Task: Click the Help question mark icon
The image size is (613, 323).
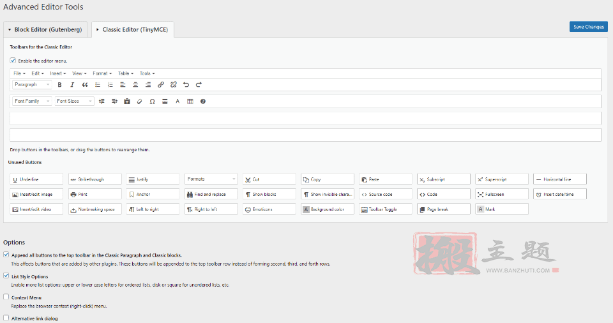Action: [x=203, y=101]
